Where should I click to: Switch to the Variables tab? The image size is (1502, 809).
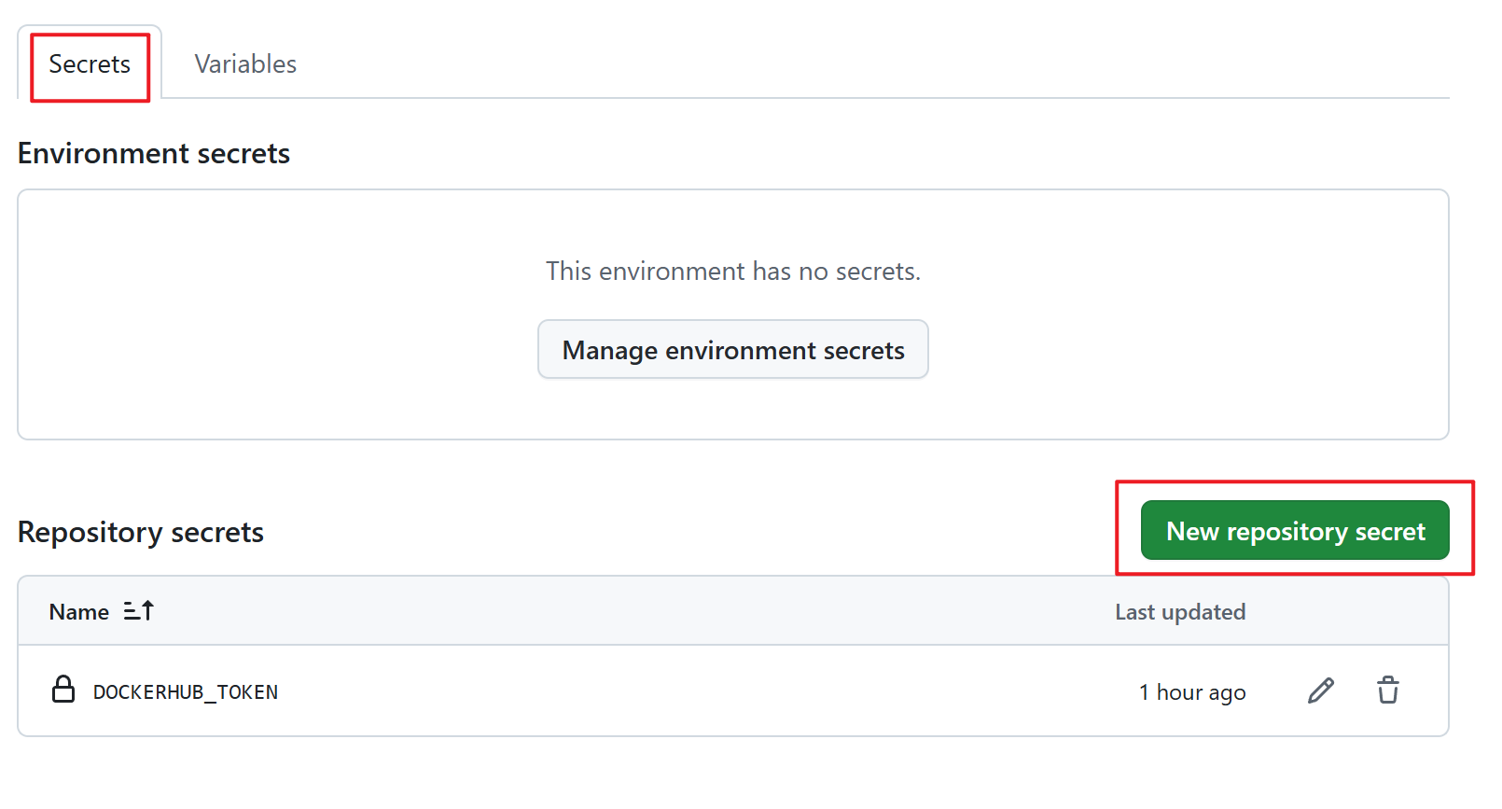click(245, 63)
